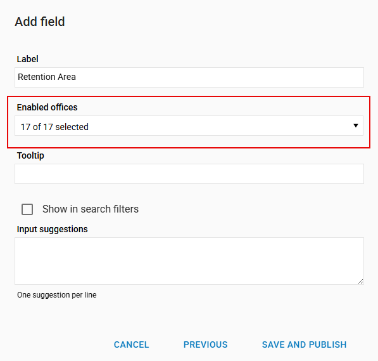378x361 pixels.
Task: Click the Label text input box
Action: [x=189, y=77]
